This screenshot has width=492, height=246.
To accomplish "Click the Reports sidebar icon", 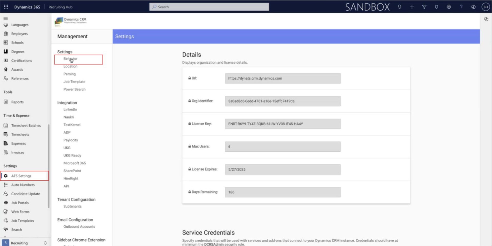I will point(6,102).
